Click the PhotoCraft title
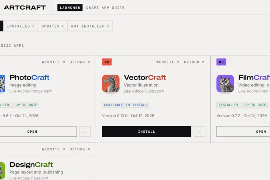This screenshot has height=180, width=270. [29, 77]
